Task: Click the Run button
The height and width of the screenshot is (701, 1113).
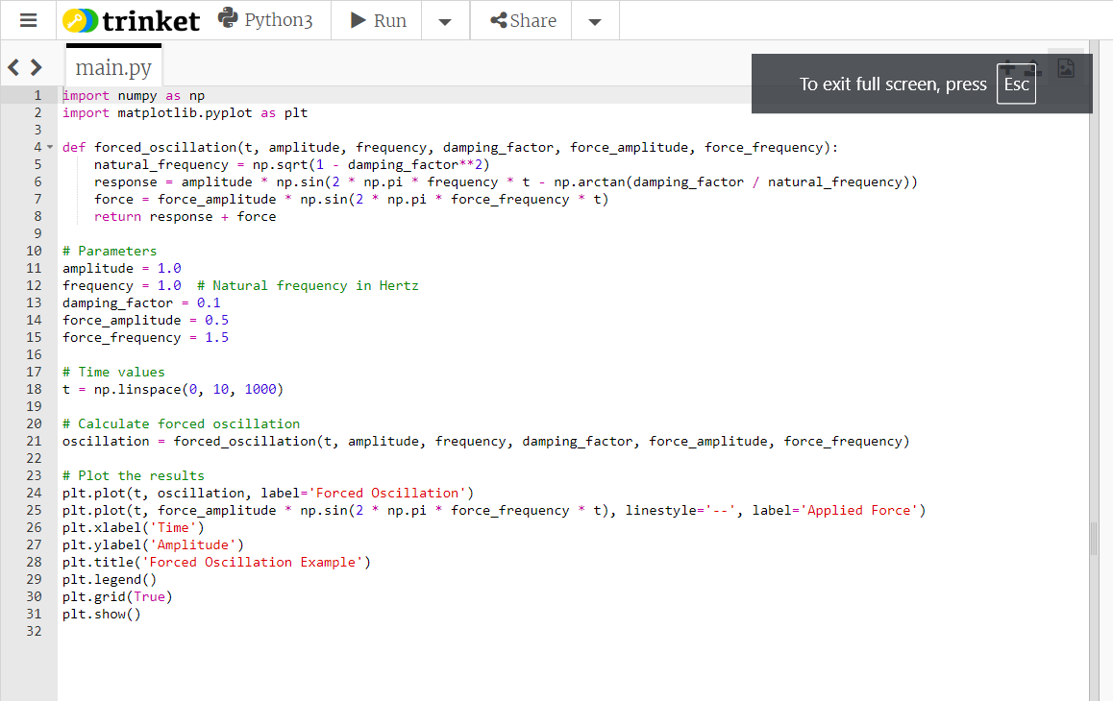Action: 377,19
